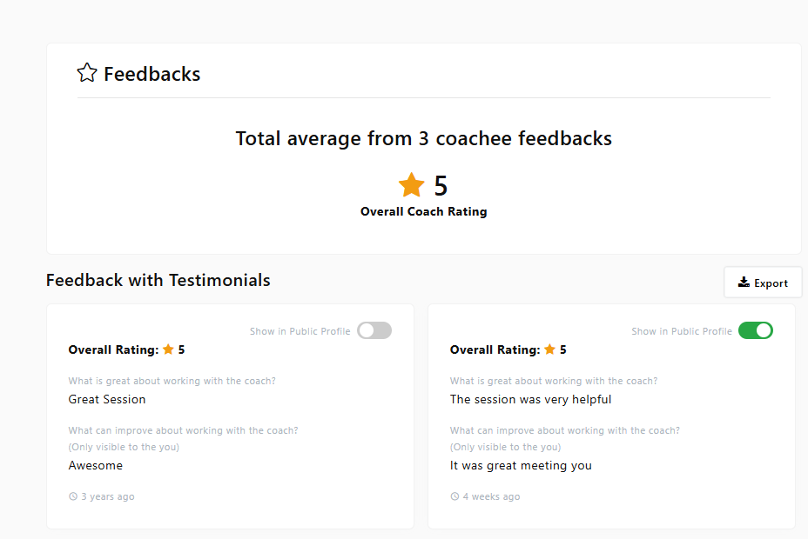Click Show in Public Profile label on second card
This screenshot has width=808, height=539.
click(x=681, y=331)
